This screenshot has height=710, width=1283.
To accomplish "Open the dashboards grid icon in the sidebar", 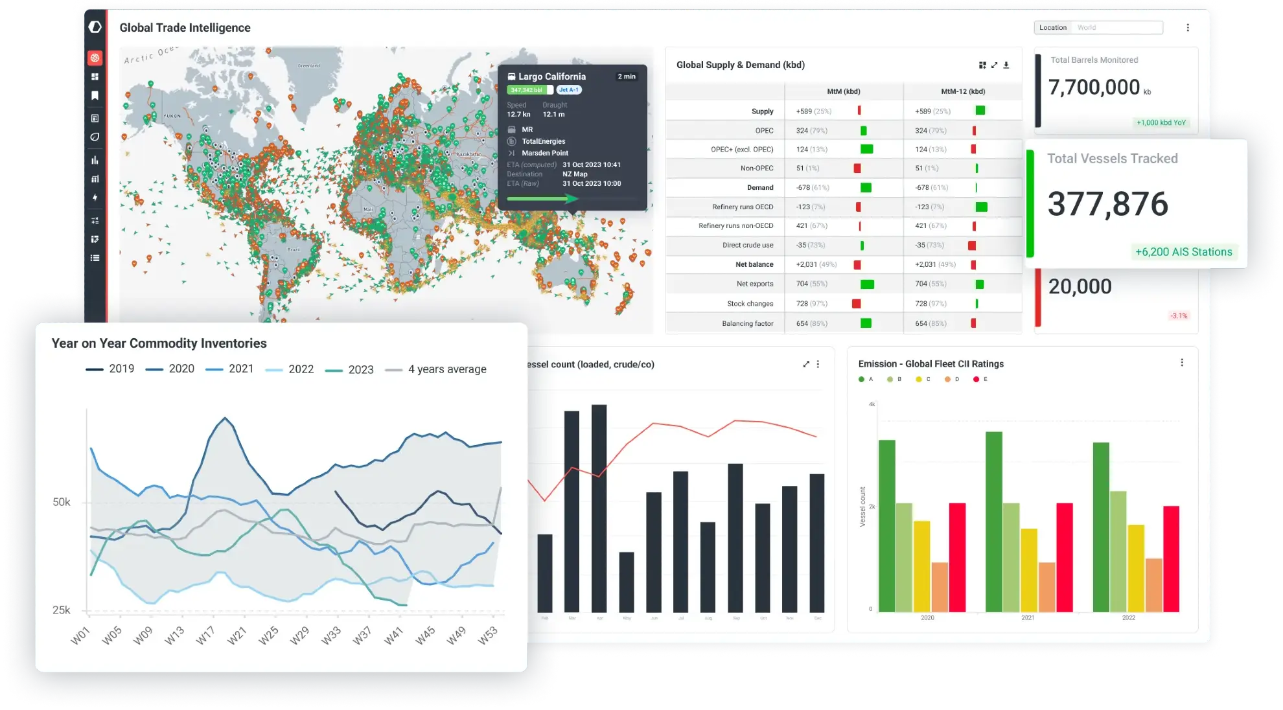I will tap(95, 76).
